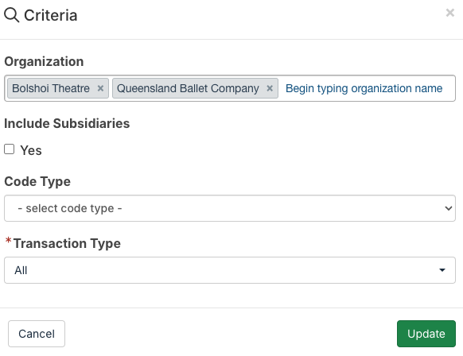This screenshot has height=356, width=463.
Task: Cancel the criteria changes
Action: coord(37,334)
